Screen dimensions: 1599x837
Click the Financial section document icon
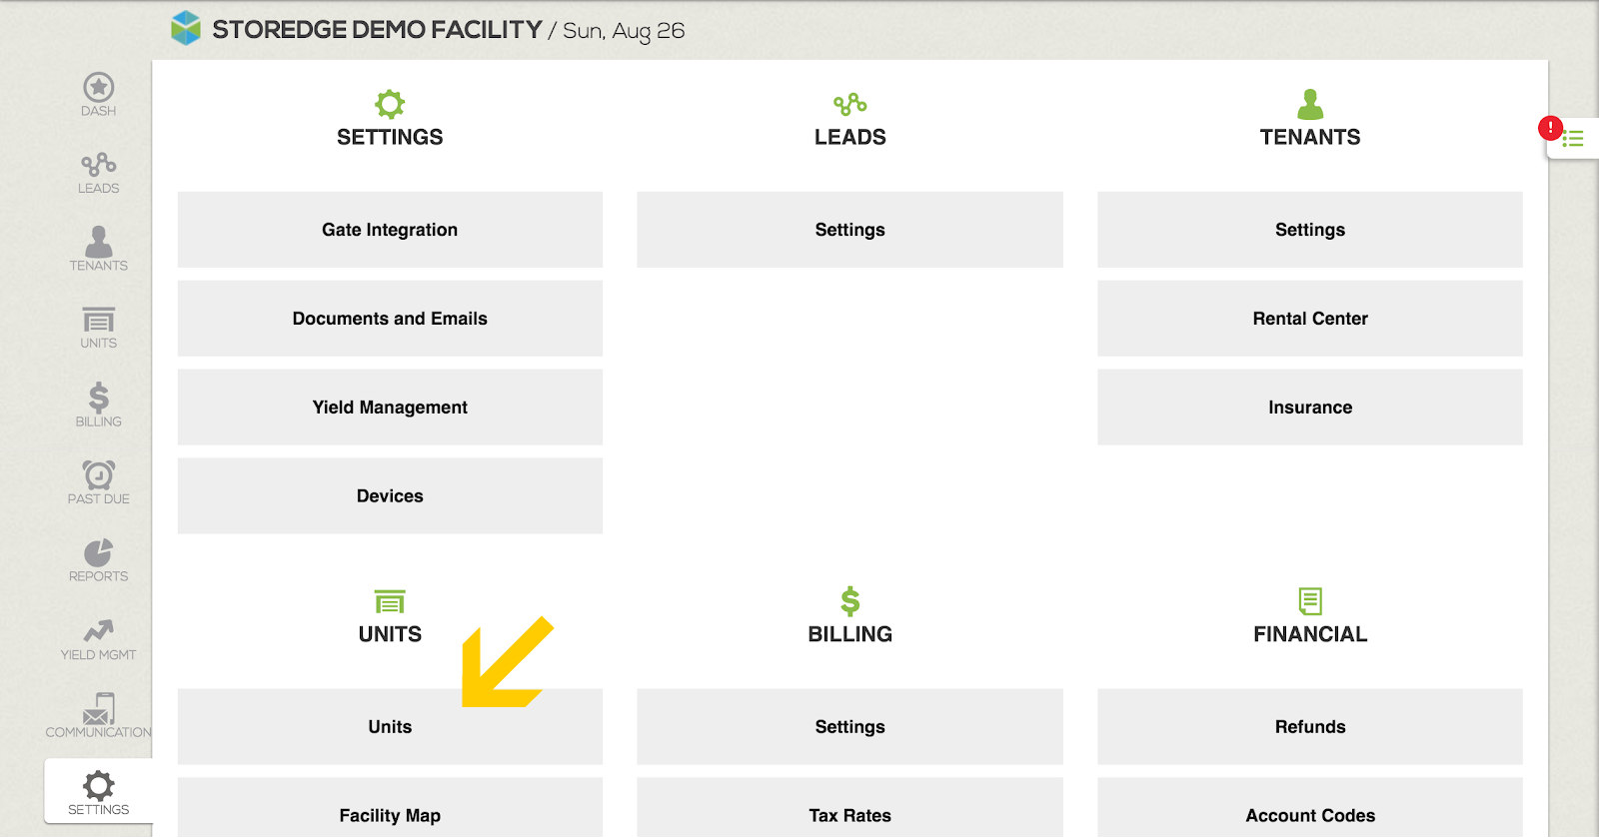[x=1310, y=601]
